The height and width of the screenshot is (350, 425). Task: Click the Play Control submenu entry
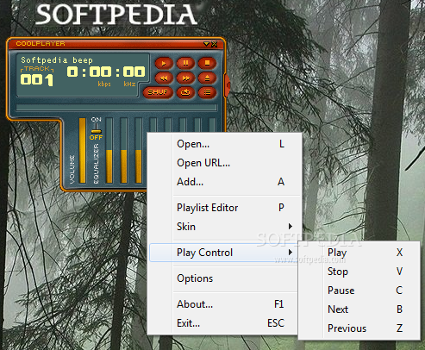click(x=224, y=253)
